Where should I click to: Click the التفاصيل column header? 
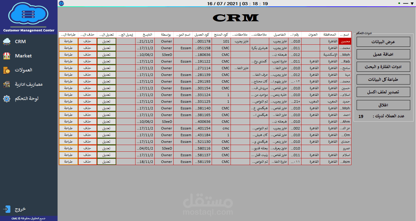tap(278, 35)
